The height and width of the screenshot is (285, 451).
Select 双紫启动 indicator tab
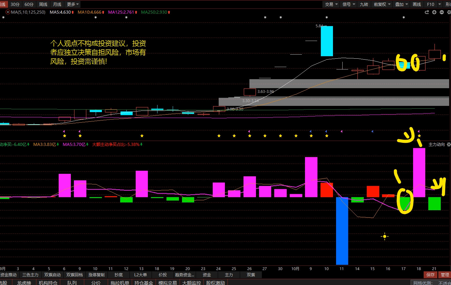52,275
